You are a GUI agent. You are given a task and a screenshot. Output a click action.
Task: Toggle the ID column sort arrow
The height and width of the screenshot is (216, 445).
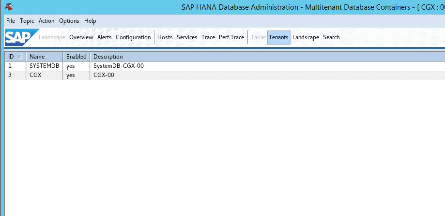20,57
